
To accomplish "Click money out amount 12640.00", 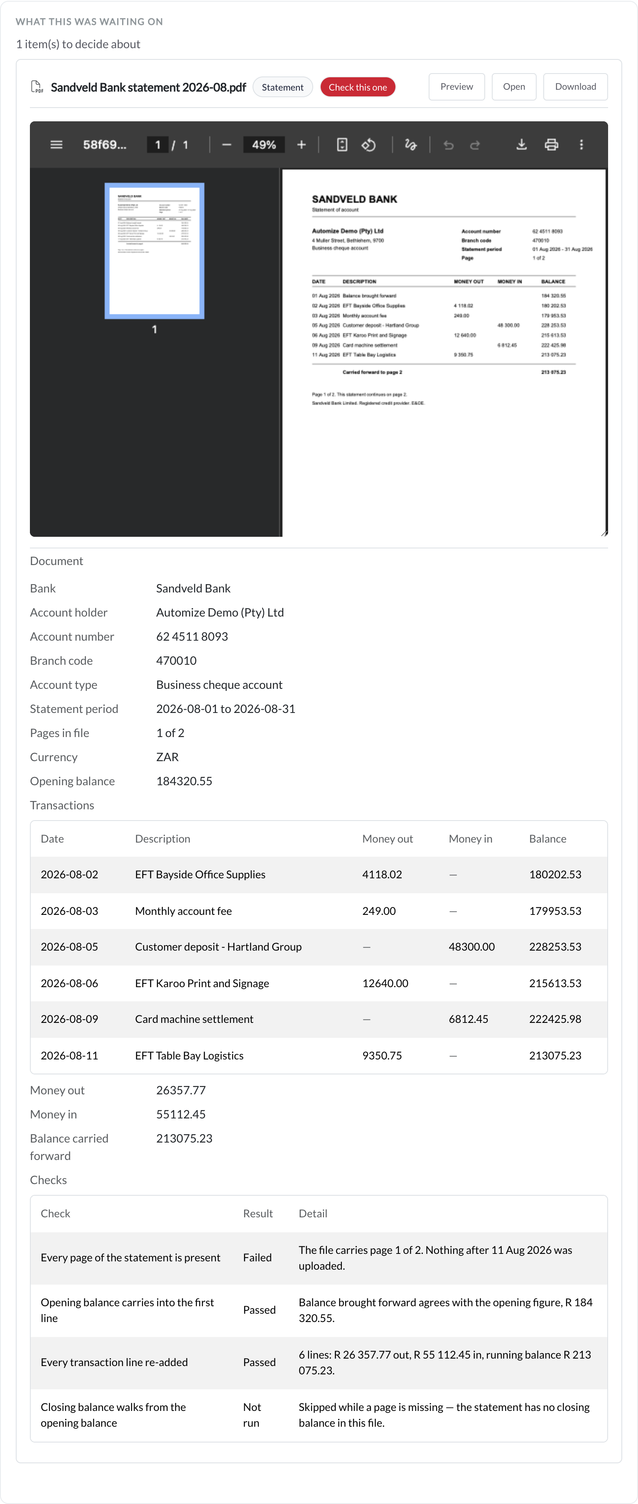I will click(385, 983).
